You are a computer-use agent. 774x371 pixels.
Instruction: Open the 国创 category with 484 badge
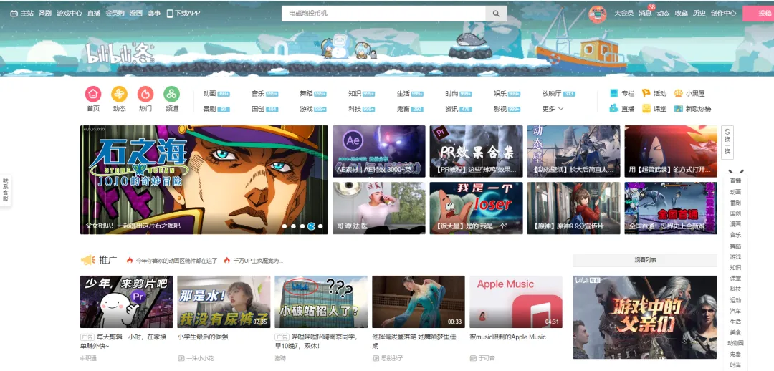point(265,109)
